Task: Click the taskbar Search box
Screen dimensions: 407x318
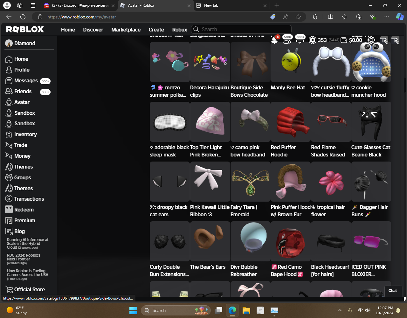Action: pos(176,310)
